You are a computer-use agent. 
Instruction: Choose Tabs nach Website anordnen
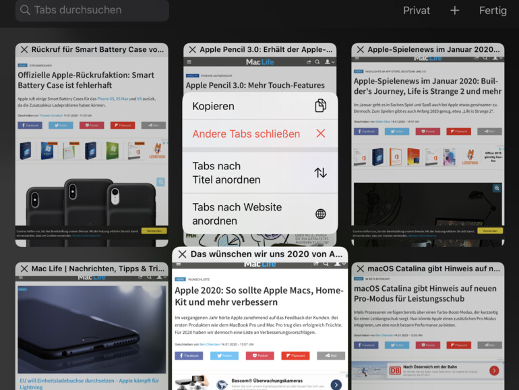coord(259,214)
